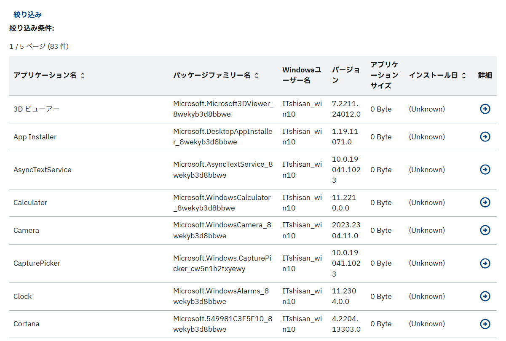
Task: Click version 11.2210.0.0 cell
Action: click(344, 202)
